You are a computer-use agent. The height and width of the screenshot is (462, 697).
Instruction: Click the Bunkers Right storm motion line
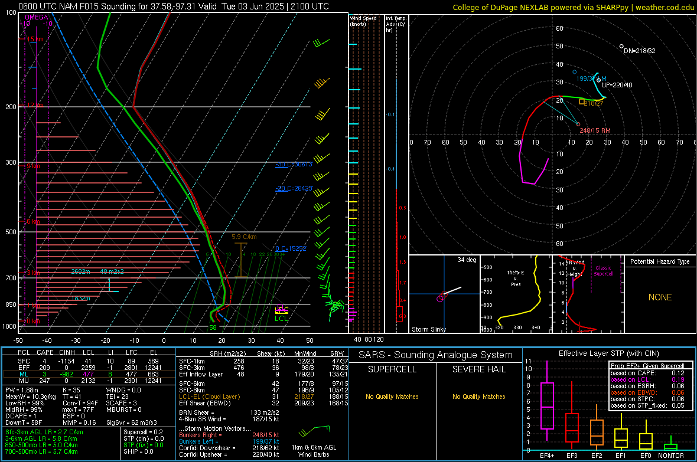point(229,435)
